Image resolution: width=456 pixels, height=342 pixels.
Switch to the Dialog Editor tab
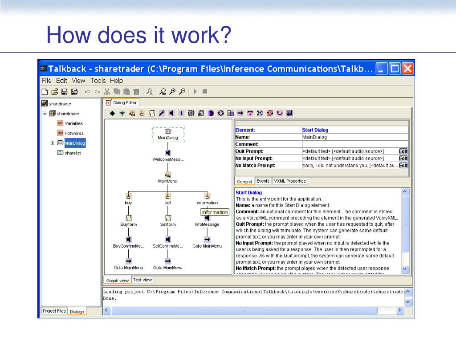point(121,103)
